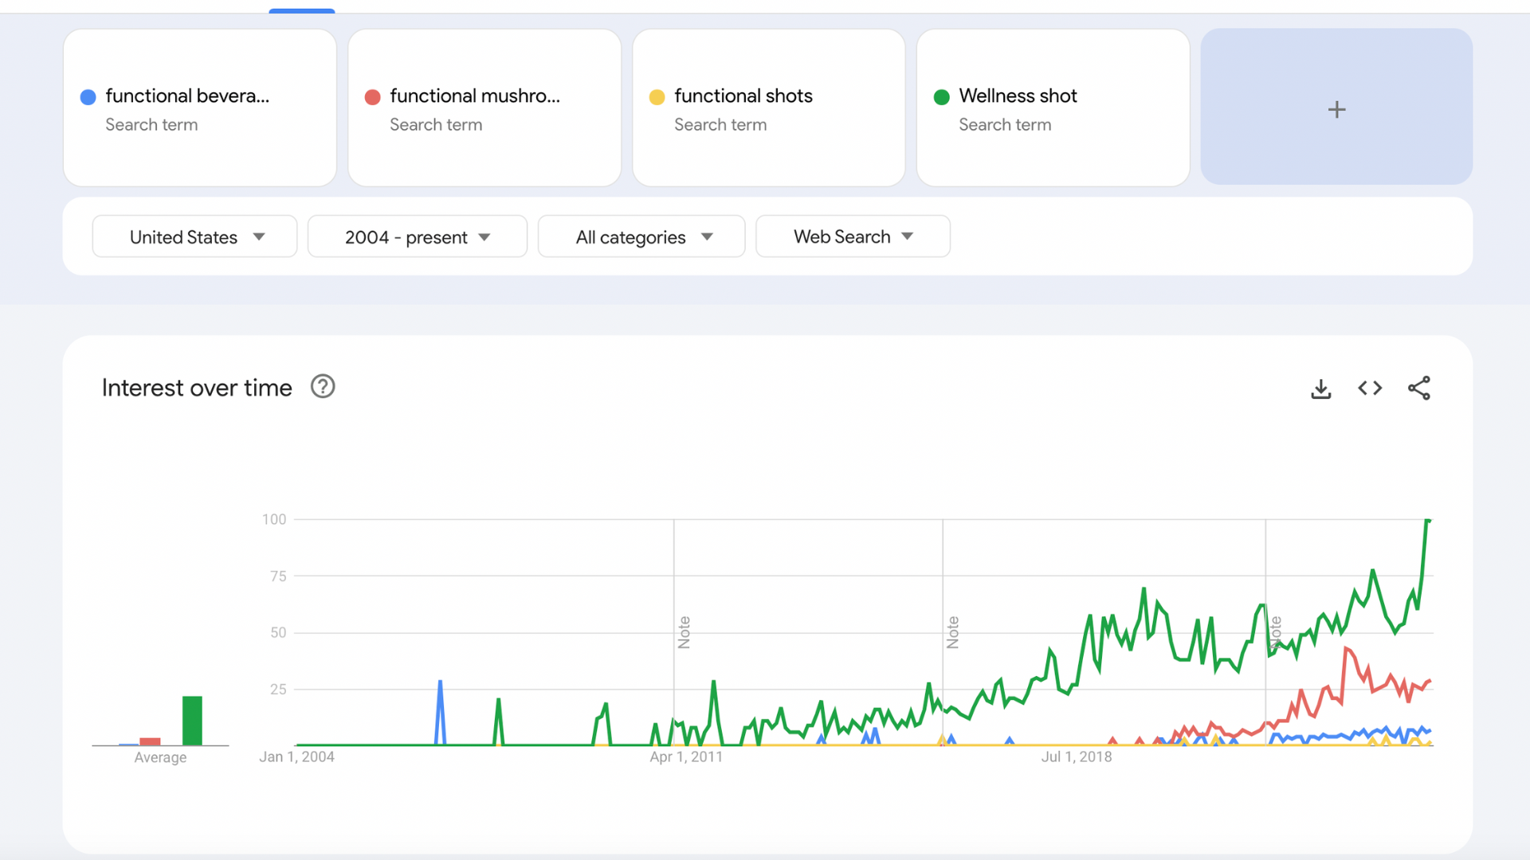Screen dimensions: 1530x860
Task: Click the Jul 1, 2018 axis label
Action: (1077, 757)
